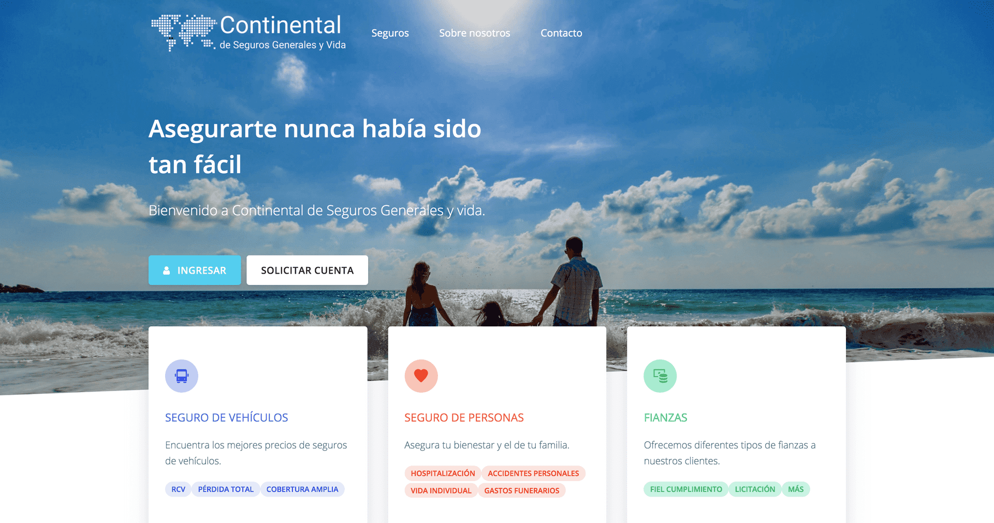The height and width of the screenshot is (523, 994).
Task: Open the Sobre nosotros menu item
Action: tap(475, 33)
